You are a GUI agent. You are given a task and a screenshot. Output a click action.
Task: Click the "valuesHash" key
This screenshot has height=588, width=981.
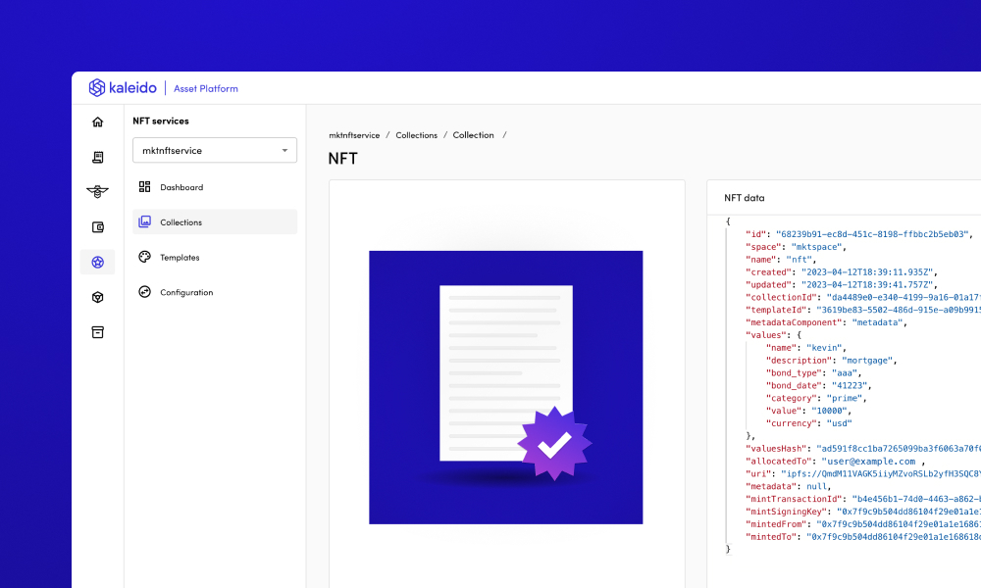click(x=776, y=449)
